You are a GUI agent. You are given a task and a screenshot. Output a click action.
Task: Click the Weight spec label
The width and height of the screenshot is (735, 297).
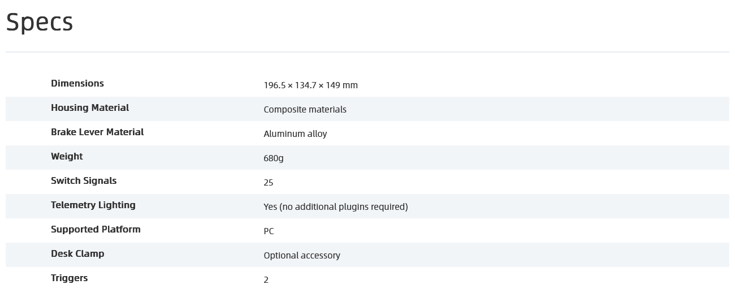(67, 157)
